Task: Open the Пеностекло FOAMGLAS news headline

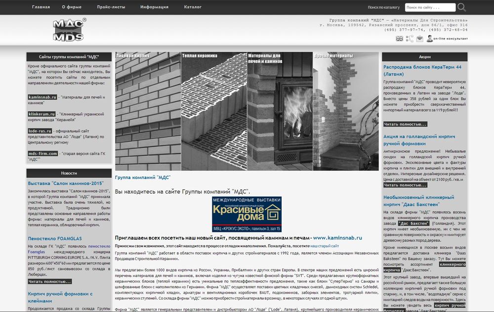Action: (55, 238)
